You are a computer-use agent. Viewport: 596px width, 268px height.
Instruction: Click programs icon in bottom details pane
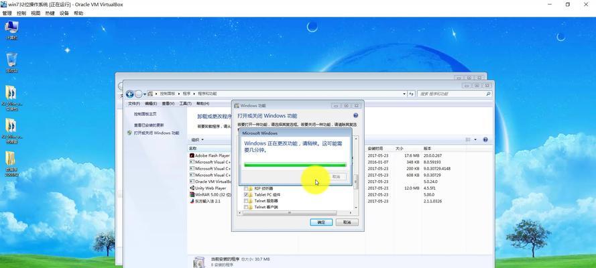tap(199, 263)
